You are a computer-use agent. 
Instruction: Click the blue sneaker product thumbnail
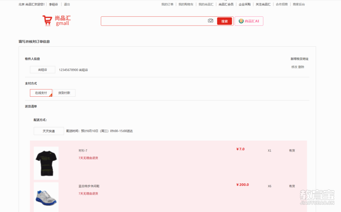(46, 197)
